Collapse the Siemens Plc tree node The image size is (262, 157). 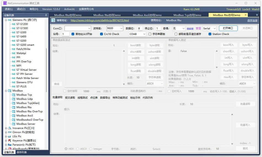point(6,20)
